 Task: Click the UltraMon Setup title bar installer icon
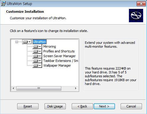coord(3,4)
